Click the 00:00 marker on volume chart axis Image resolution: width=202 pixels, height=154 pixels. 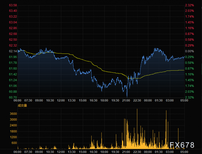coord(148,152)
